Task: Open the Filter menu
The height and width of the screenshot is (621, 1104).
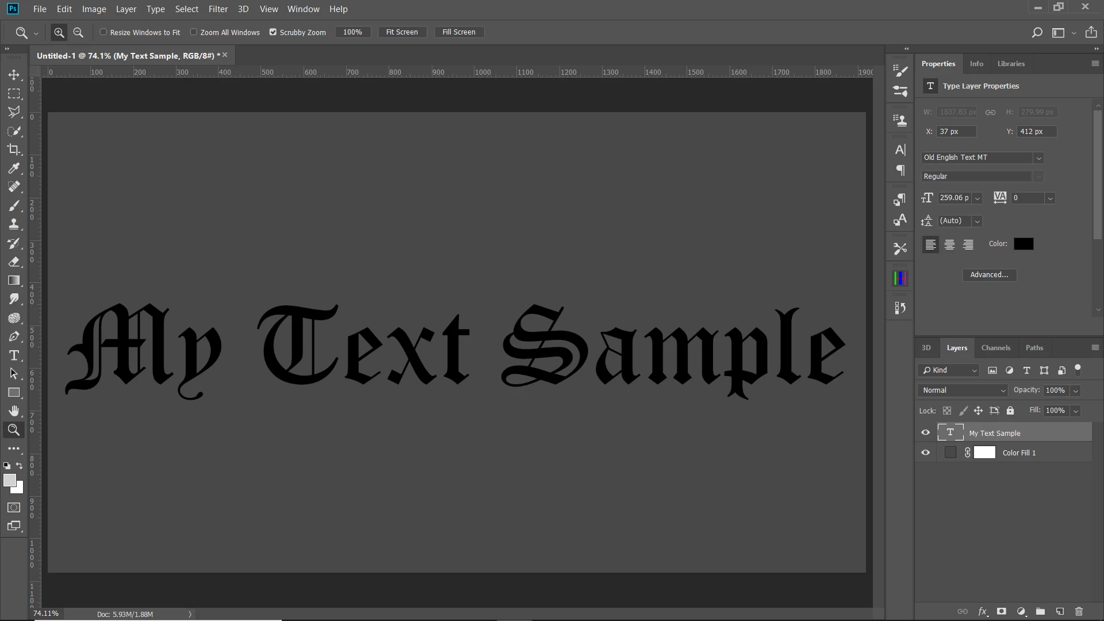Action: [218, 9]
